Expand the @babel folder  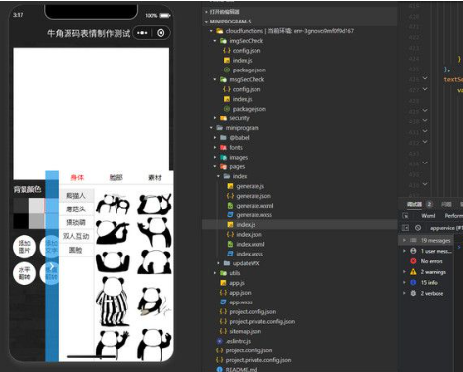tap(215, 138)
